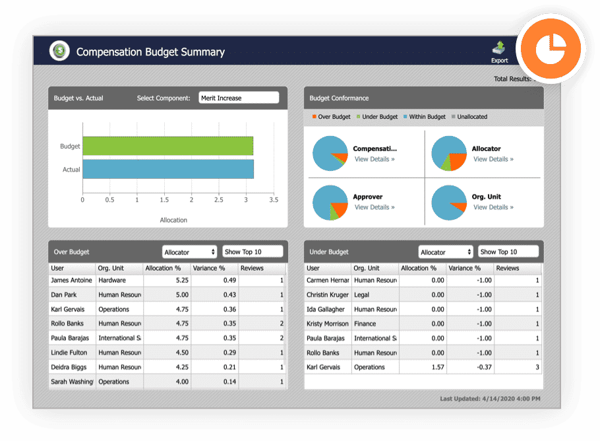Click the gray Unallocated legend swatch
Image resolution: width=600 pixels, height=441 pixels.
pos(454,116)
